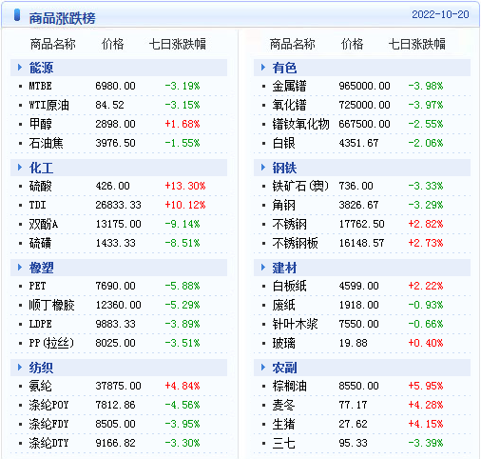The width and height of the screenshot is (481, 459).
Task: Open the 硫酸 commodity entry
Action: (40, 186)
